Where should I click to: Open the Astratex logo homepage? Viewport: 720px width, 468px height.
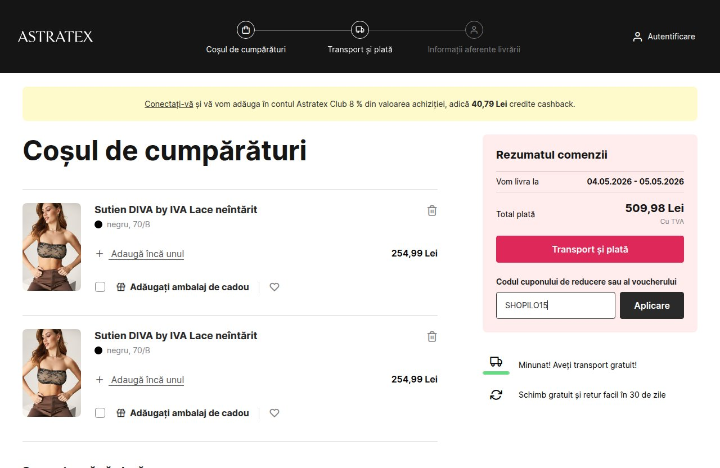pos(55,37)
